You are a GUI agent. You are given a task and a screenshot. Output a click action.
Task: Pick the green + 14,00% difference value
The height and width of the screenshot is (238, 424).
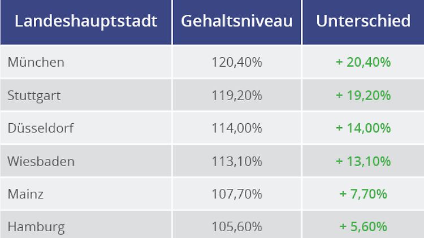point(363,128)
